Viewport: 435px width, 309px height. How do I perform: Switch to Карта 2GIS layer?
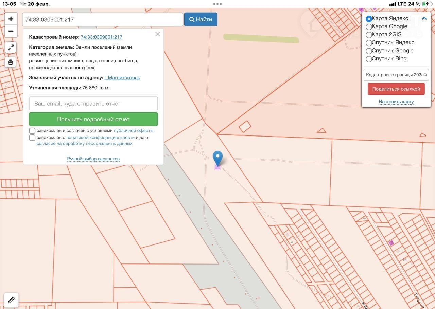click(x=369, y=35)
